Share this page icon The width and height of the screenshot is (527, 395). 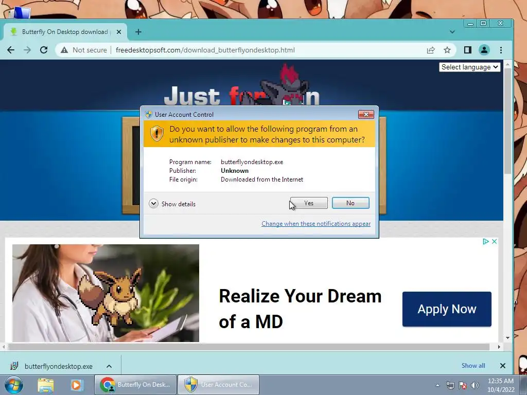431,50
